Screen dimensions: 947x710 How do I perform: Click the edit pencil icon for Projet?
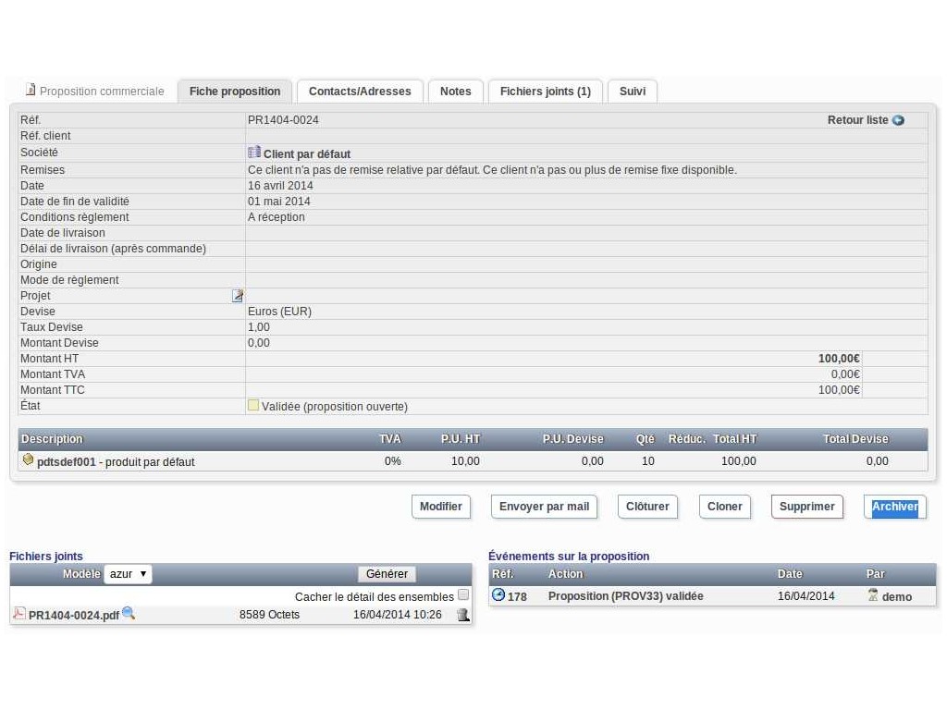coord(238,295)
